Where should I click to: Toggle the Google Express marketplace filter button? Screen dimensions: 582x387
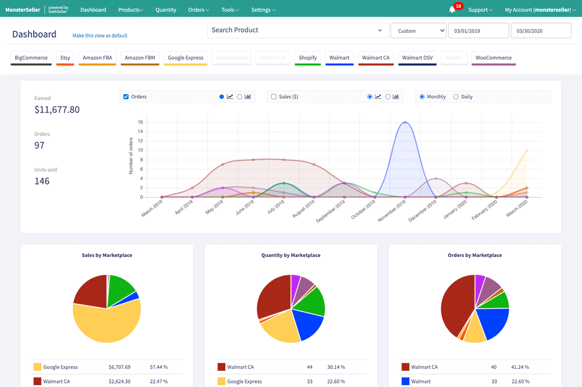point(186,58)
